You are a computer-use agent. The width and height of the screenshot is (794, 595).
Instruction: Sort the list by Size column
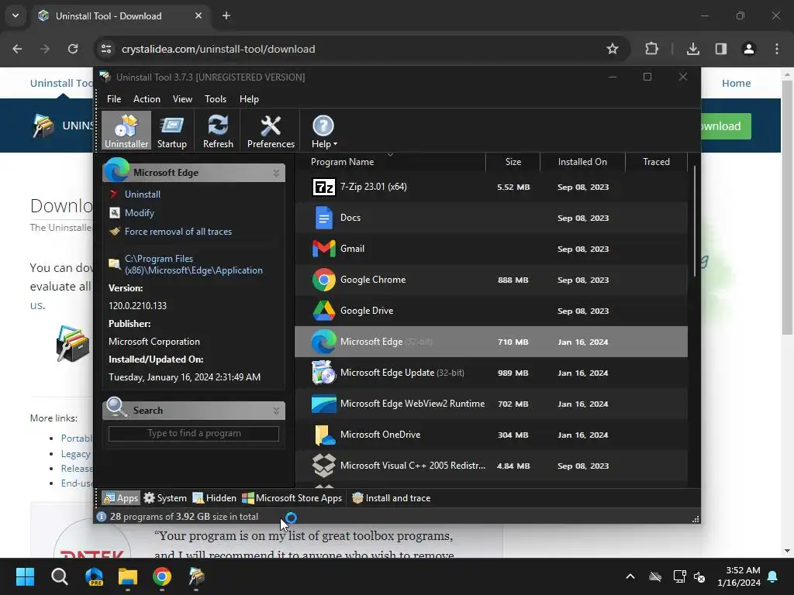[513, 162]
